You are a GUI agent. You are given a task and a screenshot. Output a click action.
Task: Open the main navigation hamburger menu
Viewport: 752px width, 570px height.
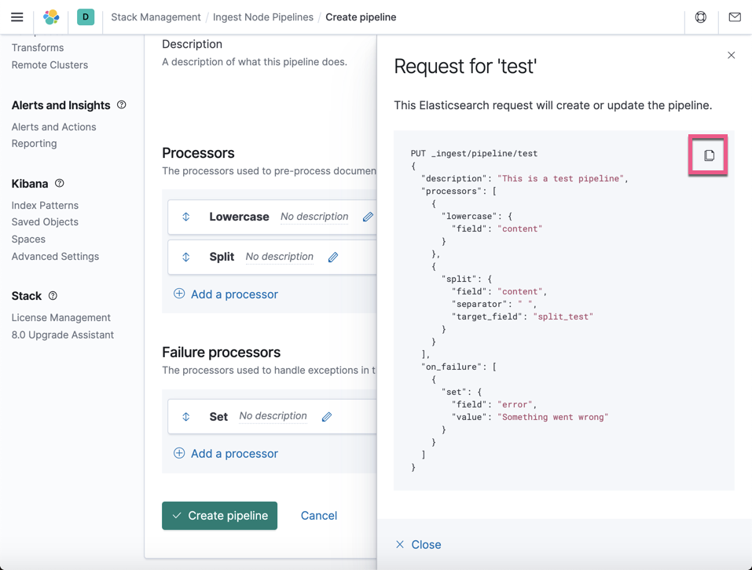point(17,16)
